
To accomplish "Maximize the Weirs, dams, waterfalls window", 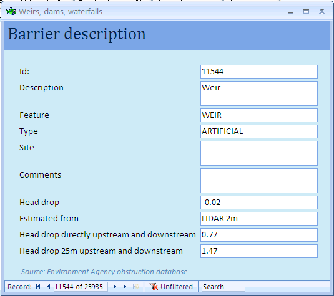I will 306,11.
